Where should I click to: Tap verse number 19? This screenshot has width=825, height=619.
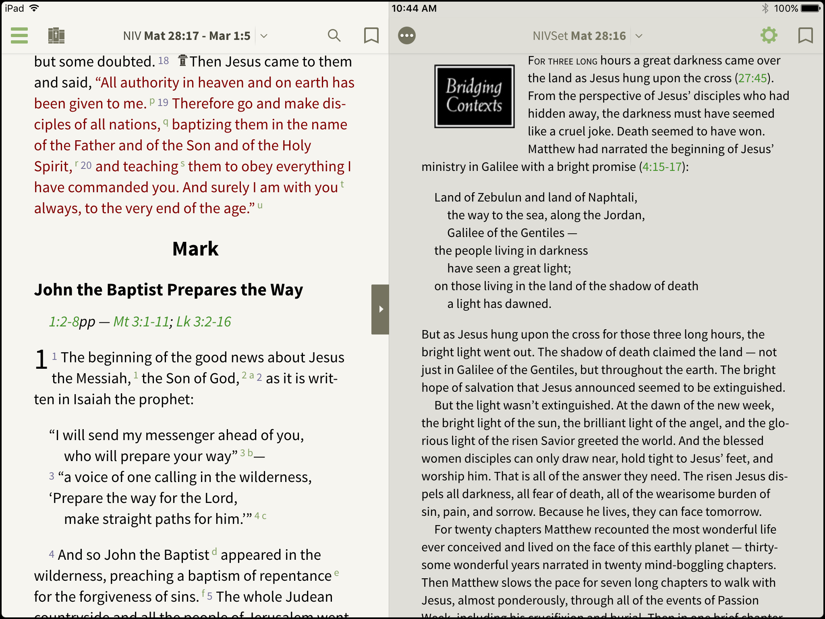tap(163, 102)
